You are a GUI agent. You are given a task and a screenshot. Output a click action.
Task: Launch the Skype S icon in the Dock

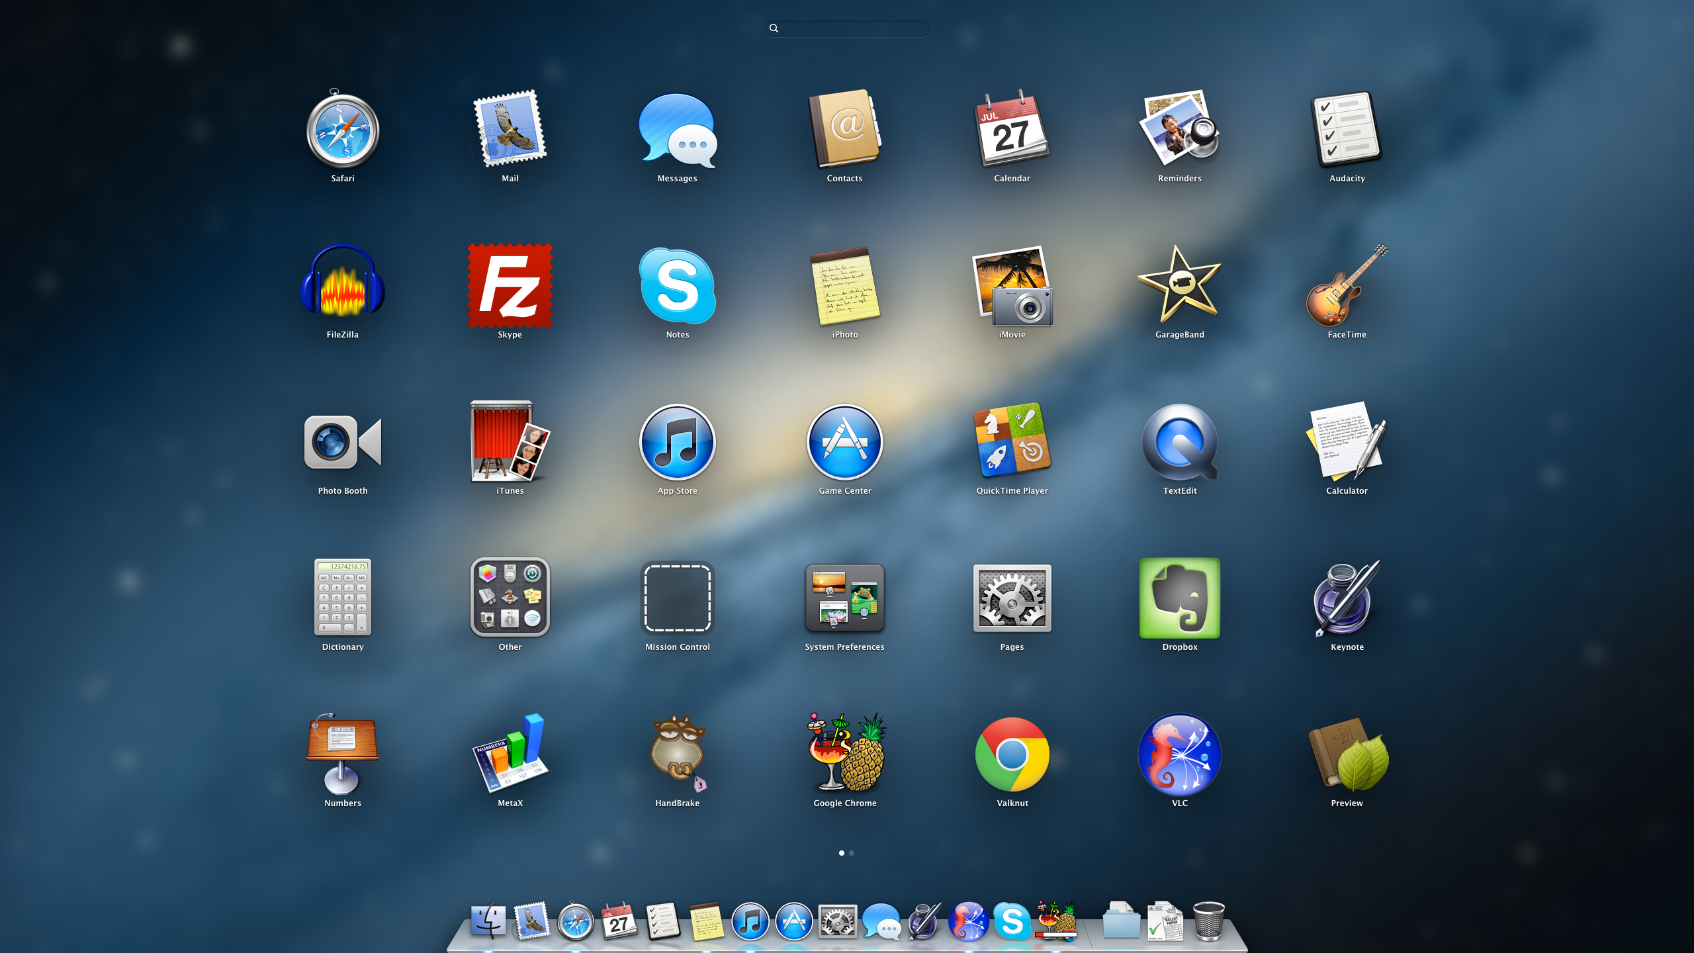1012,921
